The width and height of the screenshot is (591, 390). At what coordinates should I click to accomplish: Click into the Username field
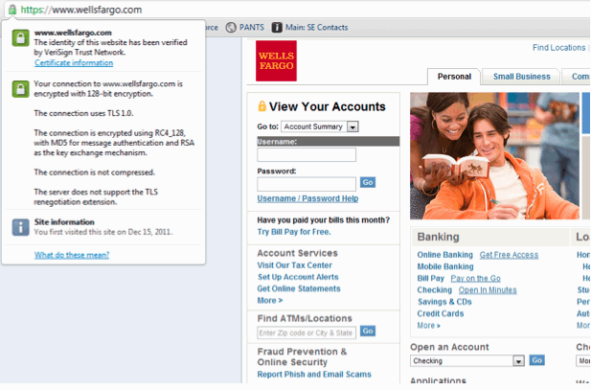pyautogui.click(x=307, y=154)
